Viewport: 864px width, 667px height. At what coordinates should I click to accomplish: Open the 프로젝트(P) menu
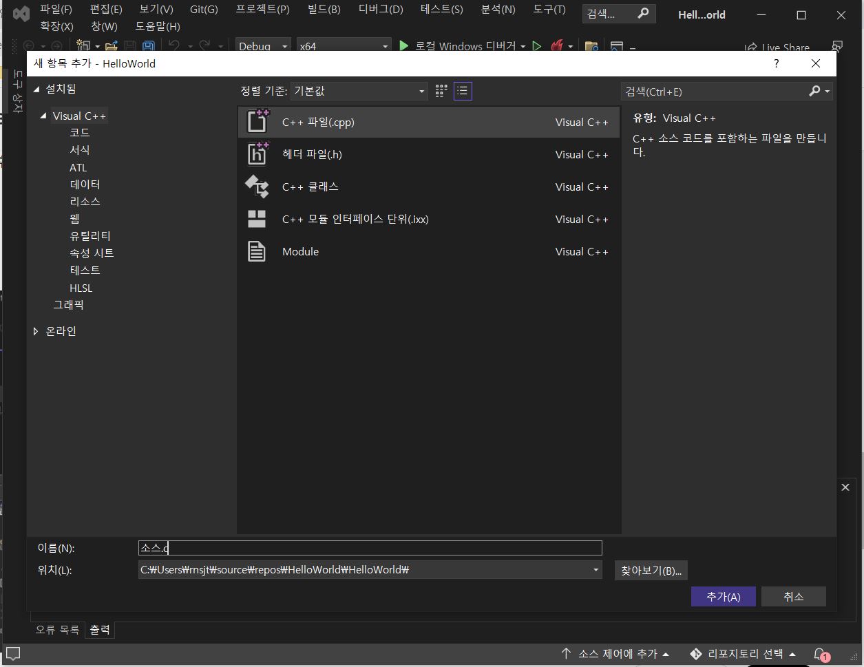pyautogui.click(x=262, y=9)
